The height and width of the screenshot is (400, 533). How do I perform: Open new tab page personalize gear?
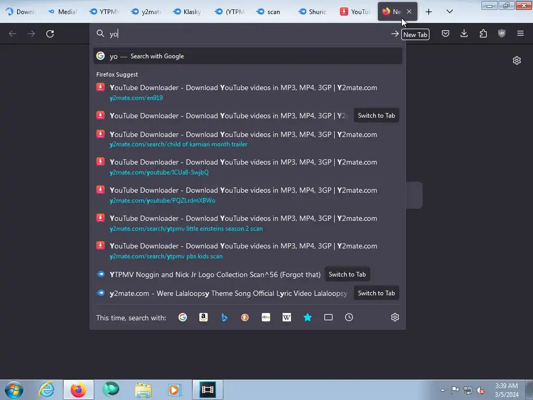click(x=517, y=60)
